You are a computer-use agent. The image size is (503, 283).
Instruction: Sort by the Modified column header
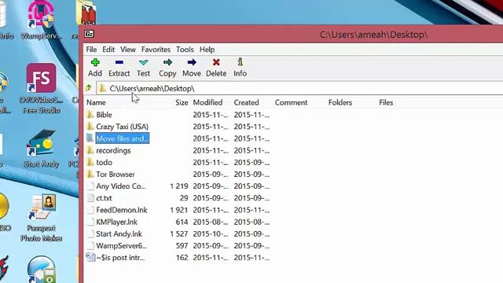coord(207,102)
